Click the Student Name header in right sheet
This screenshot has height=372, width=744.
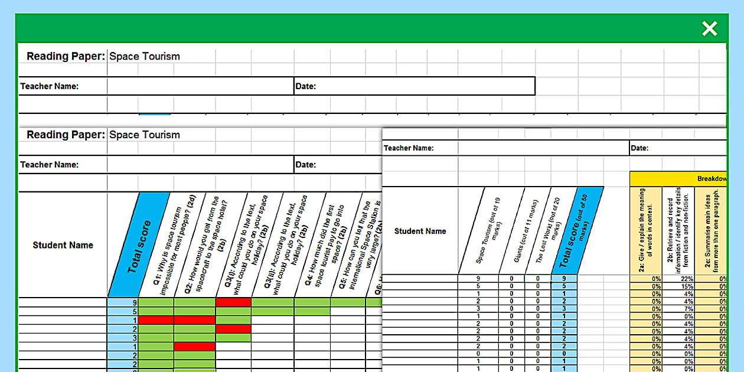(x=420, y=231)
